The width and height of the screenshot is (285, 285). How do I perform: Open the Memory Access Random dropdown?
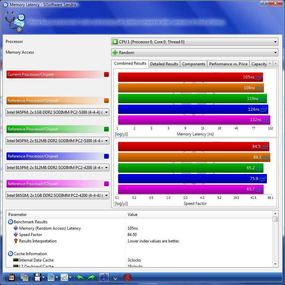pos(195,53)
